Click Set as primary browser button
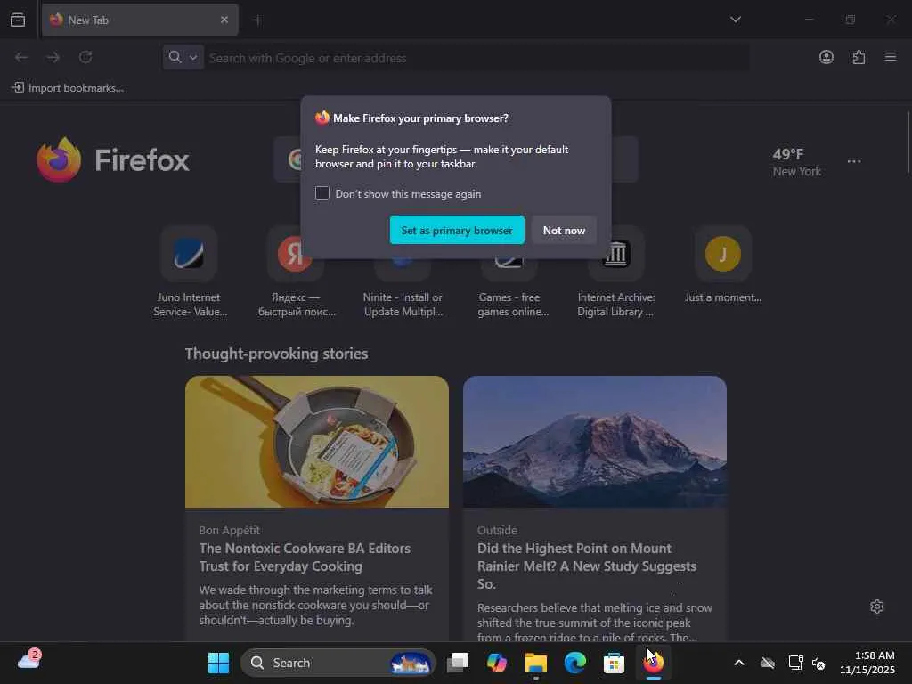The image size is (912, 684). coord(457,231)
